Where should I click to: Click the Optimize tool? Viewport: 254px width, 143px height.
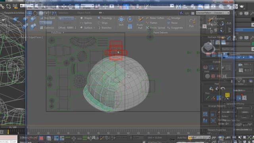47,28
